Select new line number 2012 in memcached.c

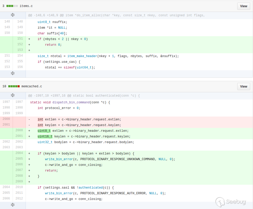[x=19, y=199]
